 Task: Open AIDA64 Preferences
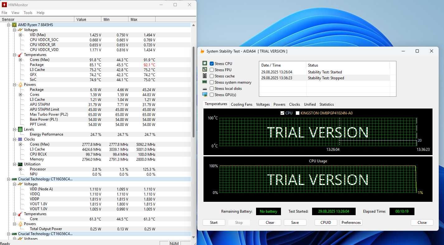point(351,223)
